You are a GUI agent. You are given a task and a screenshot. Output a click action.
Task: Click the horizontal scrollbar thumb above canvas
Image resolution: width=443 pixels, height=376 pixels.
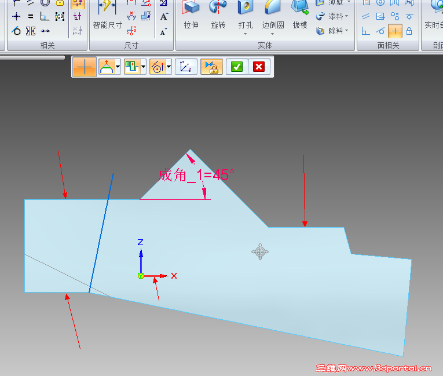click(32, 58)
